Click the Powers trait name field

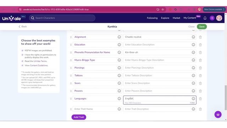tap(97, 91)
